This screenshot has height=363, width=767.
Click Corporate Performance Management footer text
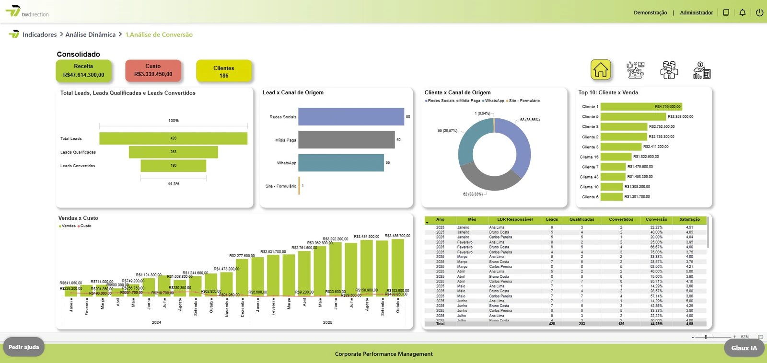coord(383,354)
